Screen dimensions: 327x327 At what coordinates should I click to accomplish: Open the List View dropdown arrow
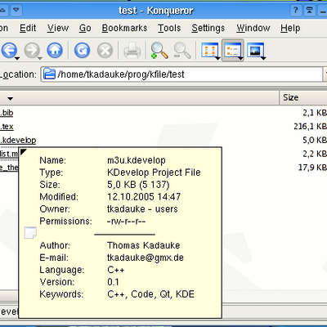coord(240,58)
